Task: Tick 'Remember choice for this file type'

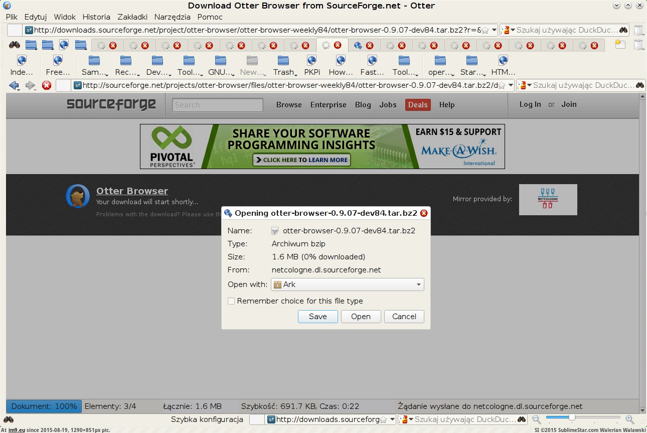Action: (x=231, y=301)
